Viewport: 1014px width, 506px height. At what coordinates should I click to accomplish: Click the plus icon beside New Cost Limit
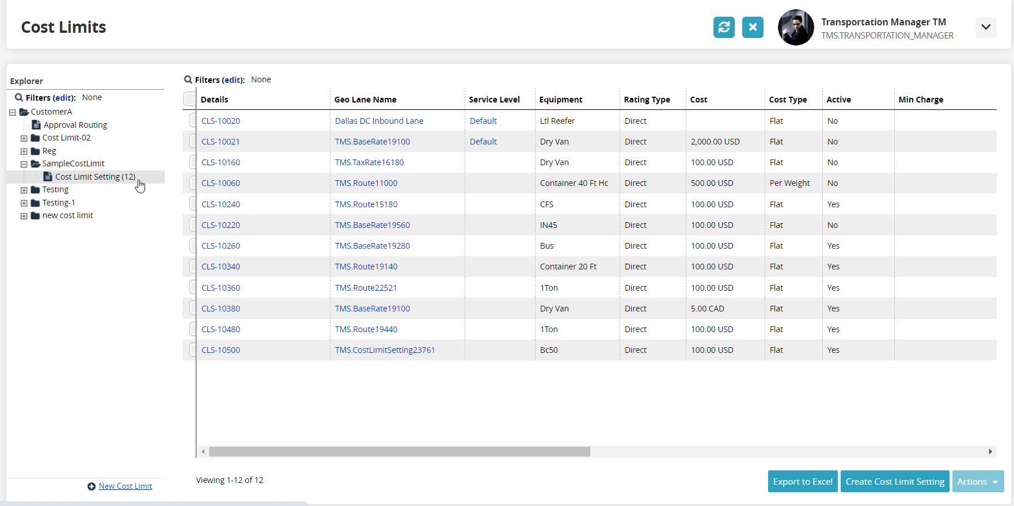(x=92, y=486)
